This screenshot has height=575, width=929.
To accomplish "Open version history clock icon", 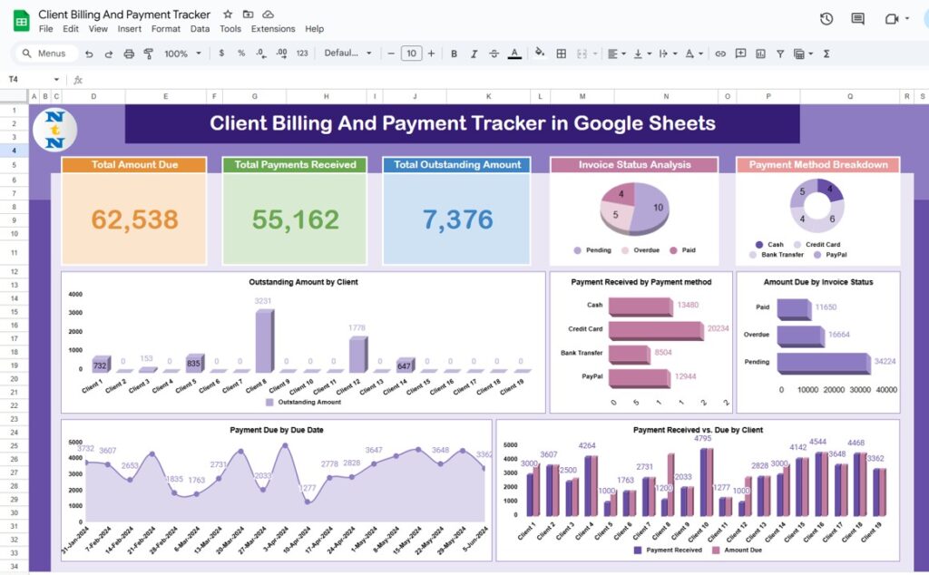I will [826, 19].
